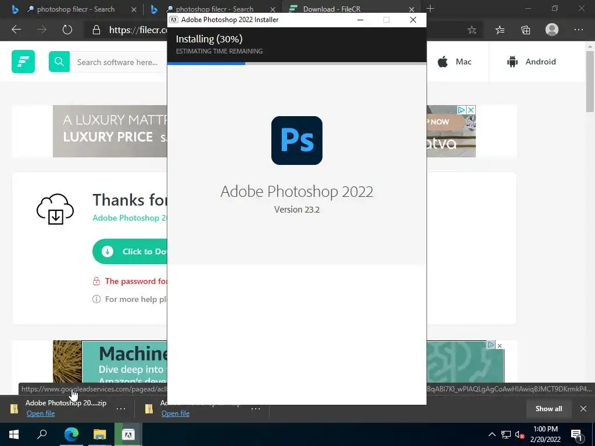Open Edge Settings and more menu
Image resolution: width=595 pixels, height=446 pixels.
579,30
